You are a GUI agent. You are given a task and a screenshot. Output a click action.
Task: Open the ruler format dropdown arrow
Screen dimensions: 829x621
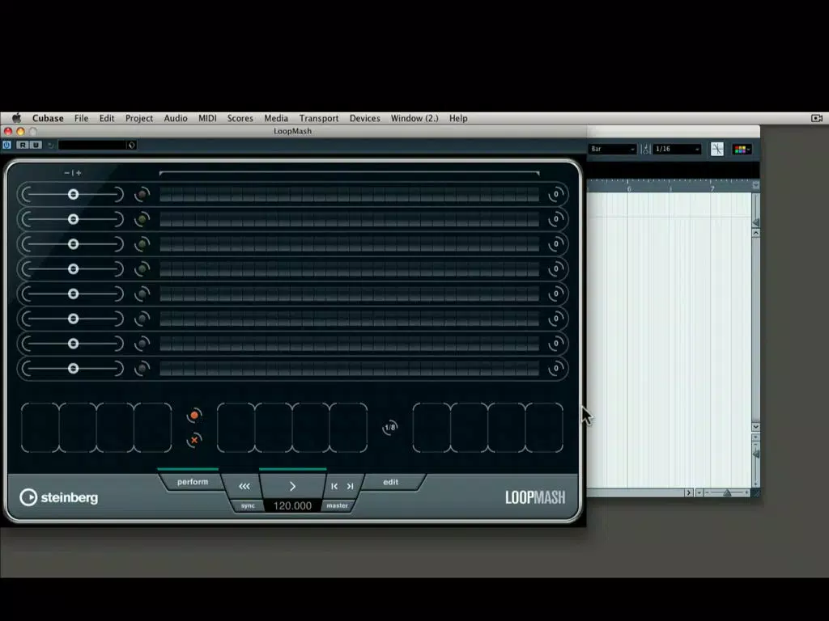755,185
